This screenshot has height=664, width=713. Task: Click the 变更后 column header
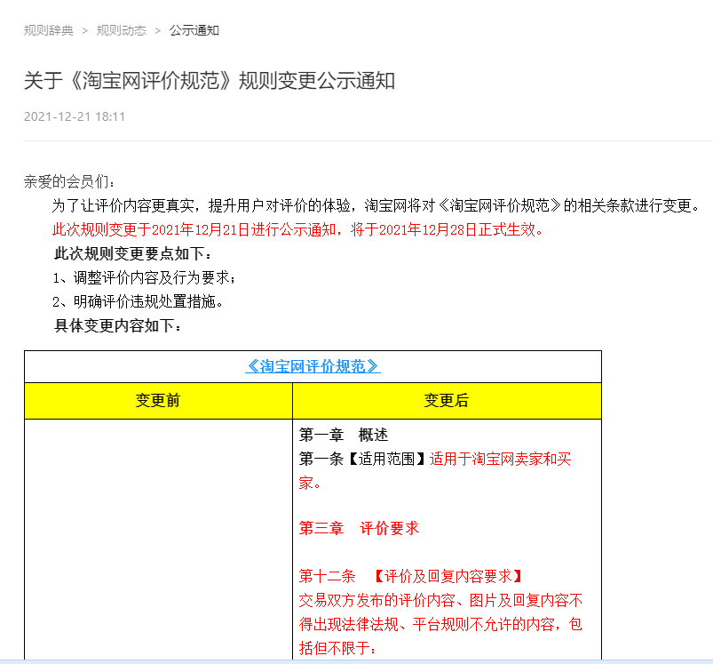click(447, 401)
